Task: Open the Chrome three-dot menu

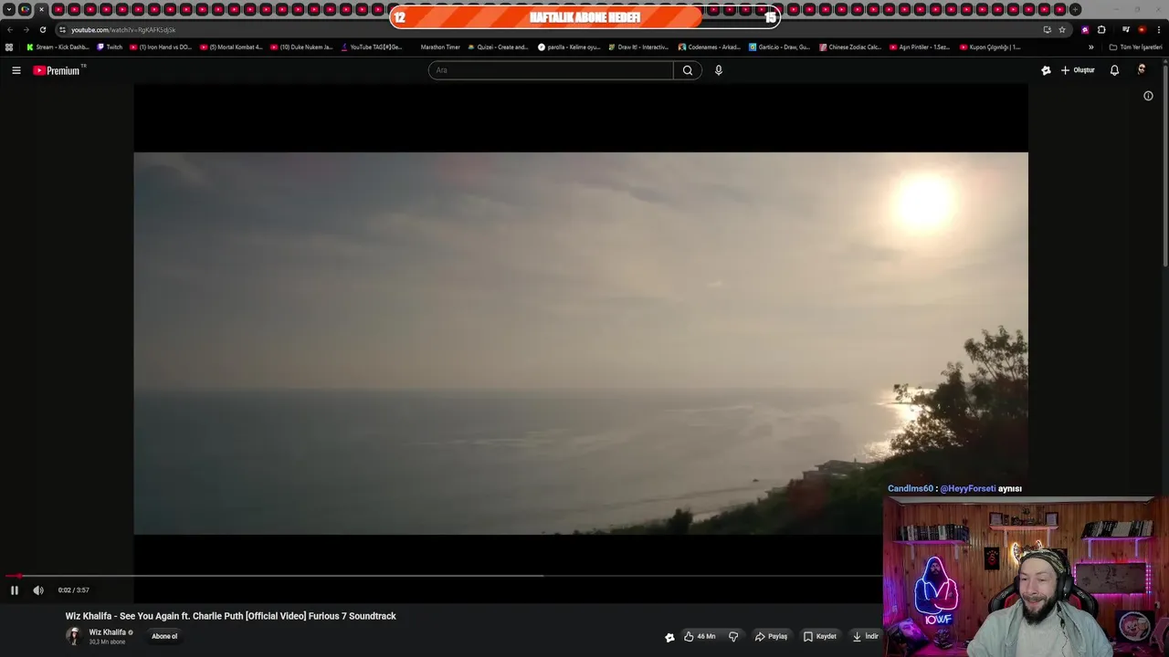Action: coord(1159,29)
